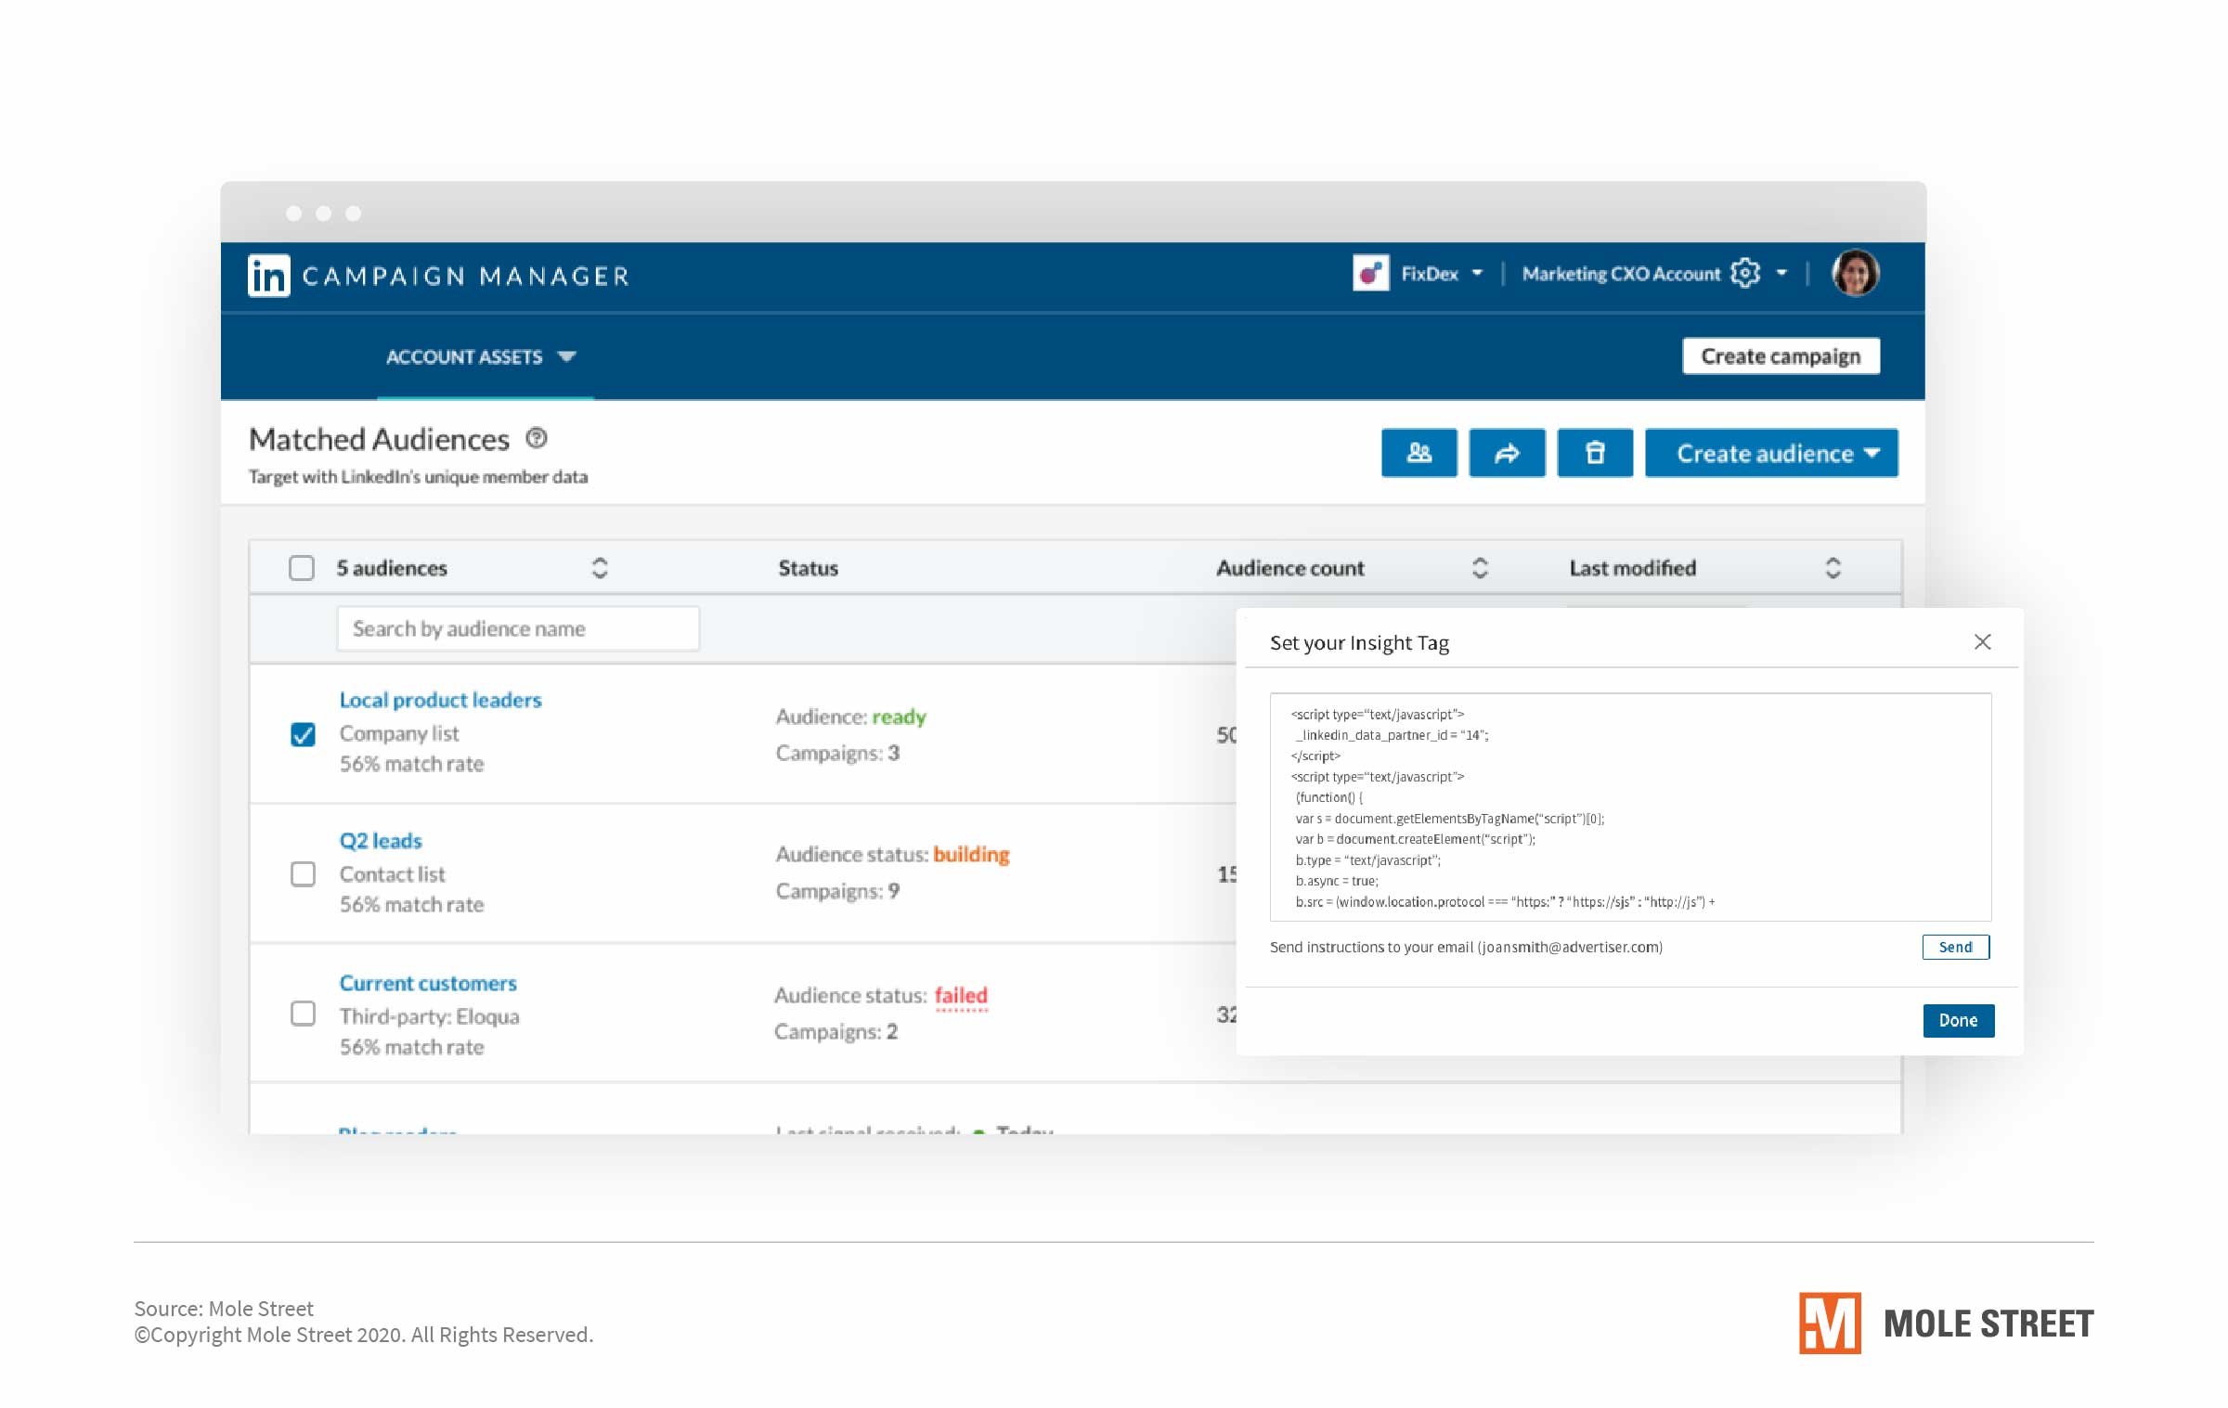This screenshot has height=1408, width=2228.
Task: Open the user profile avatar
Action: point(1855,273)
